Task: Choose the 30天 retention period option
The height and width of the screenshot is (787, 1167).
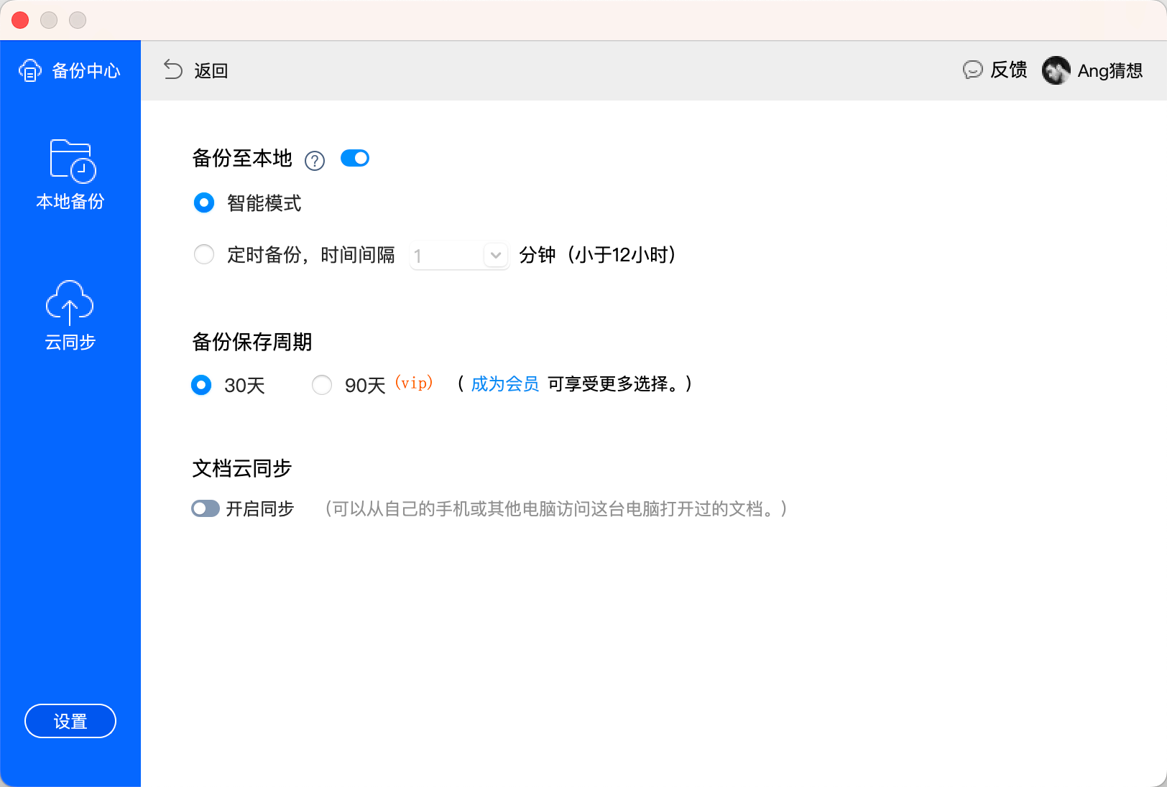Action: click(x=201, y=385)
